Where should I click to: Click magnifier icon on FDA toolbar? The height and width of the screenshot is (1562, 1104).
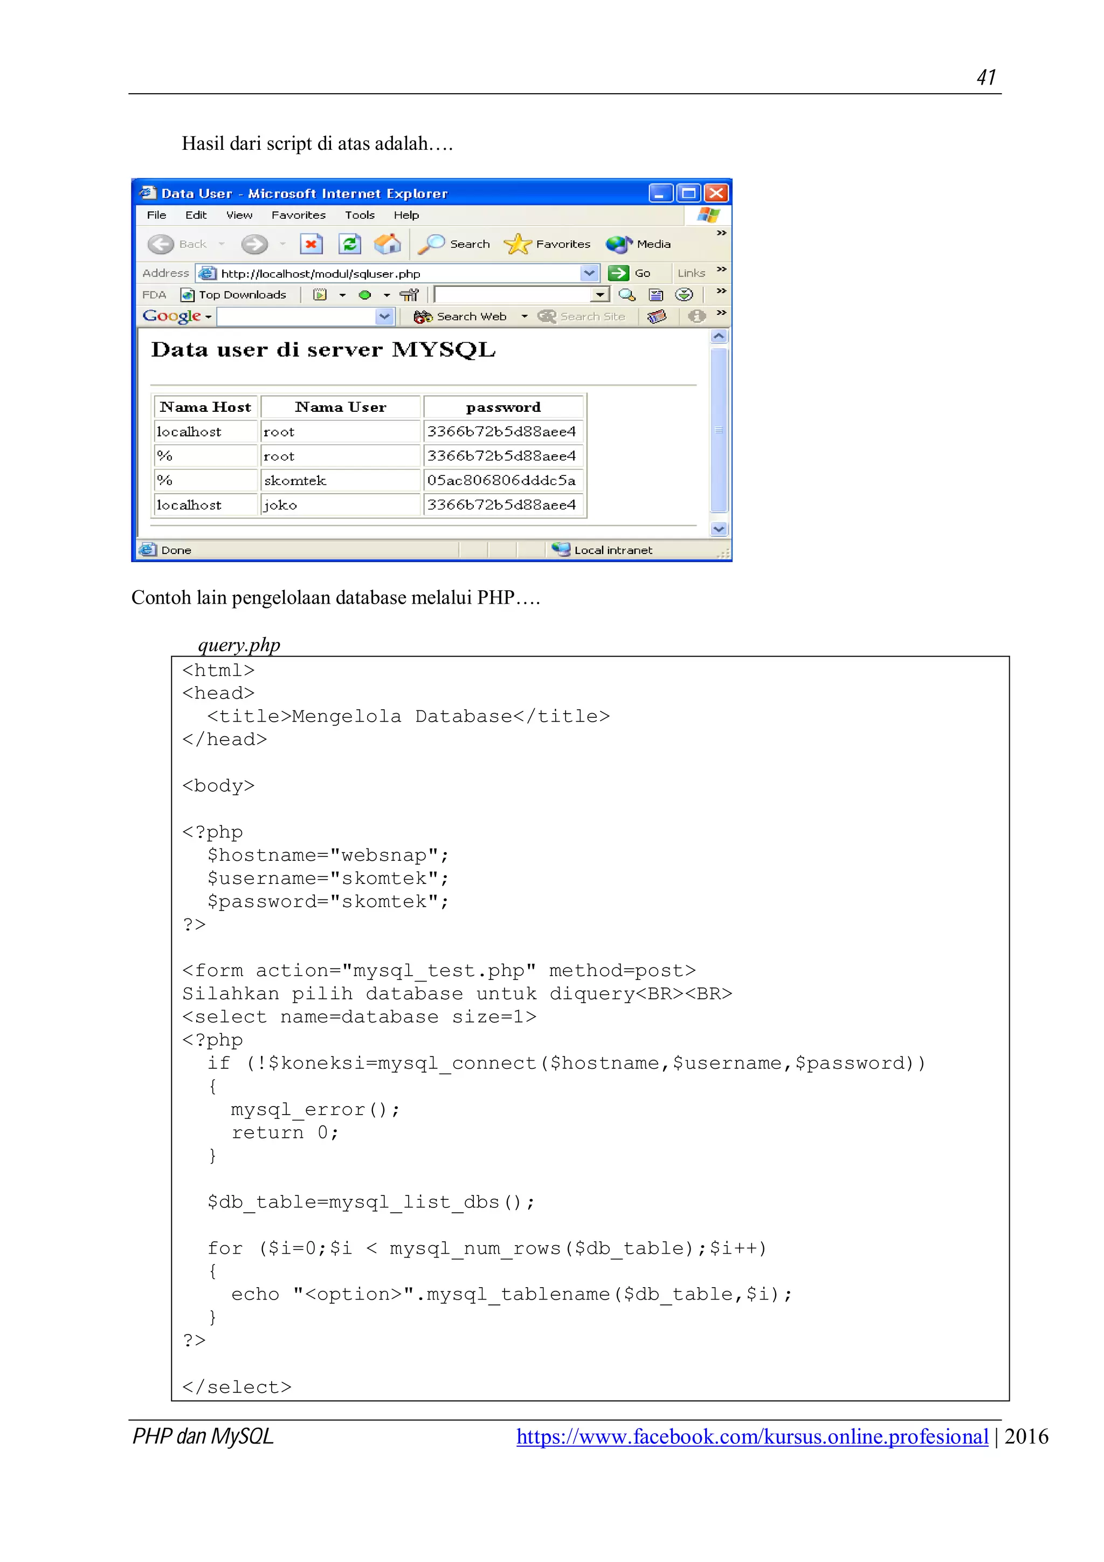pos(627,295)
